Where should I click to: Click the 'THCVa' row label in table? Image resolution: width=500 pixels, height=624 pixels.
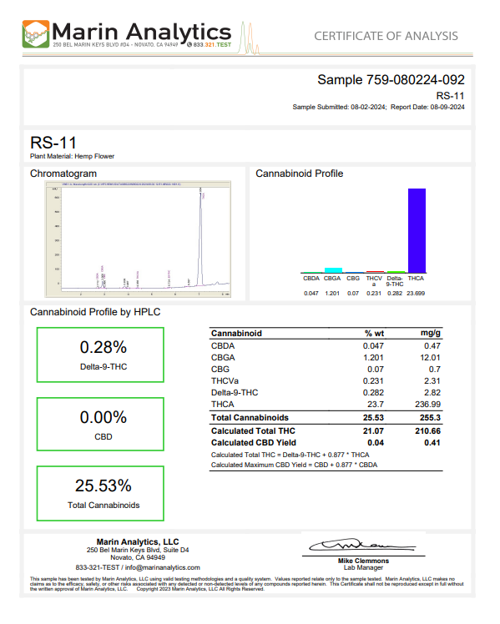(x=225, y=381)
